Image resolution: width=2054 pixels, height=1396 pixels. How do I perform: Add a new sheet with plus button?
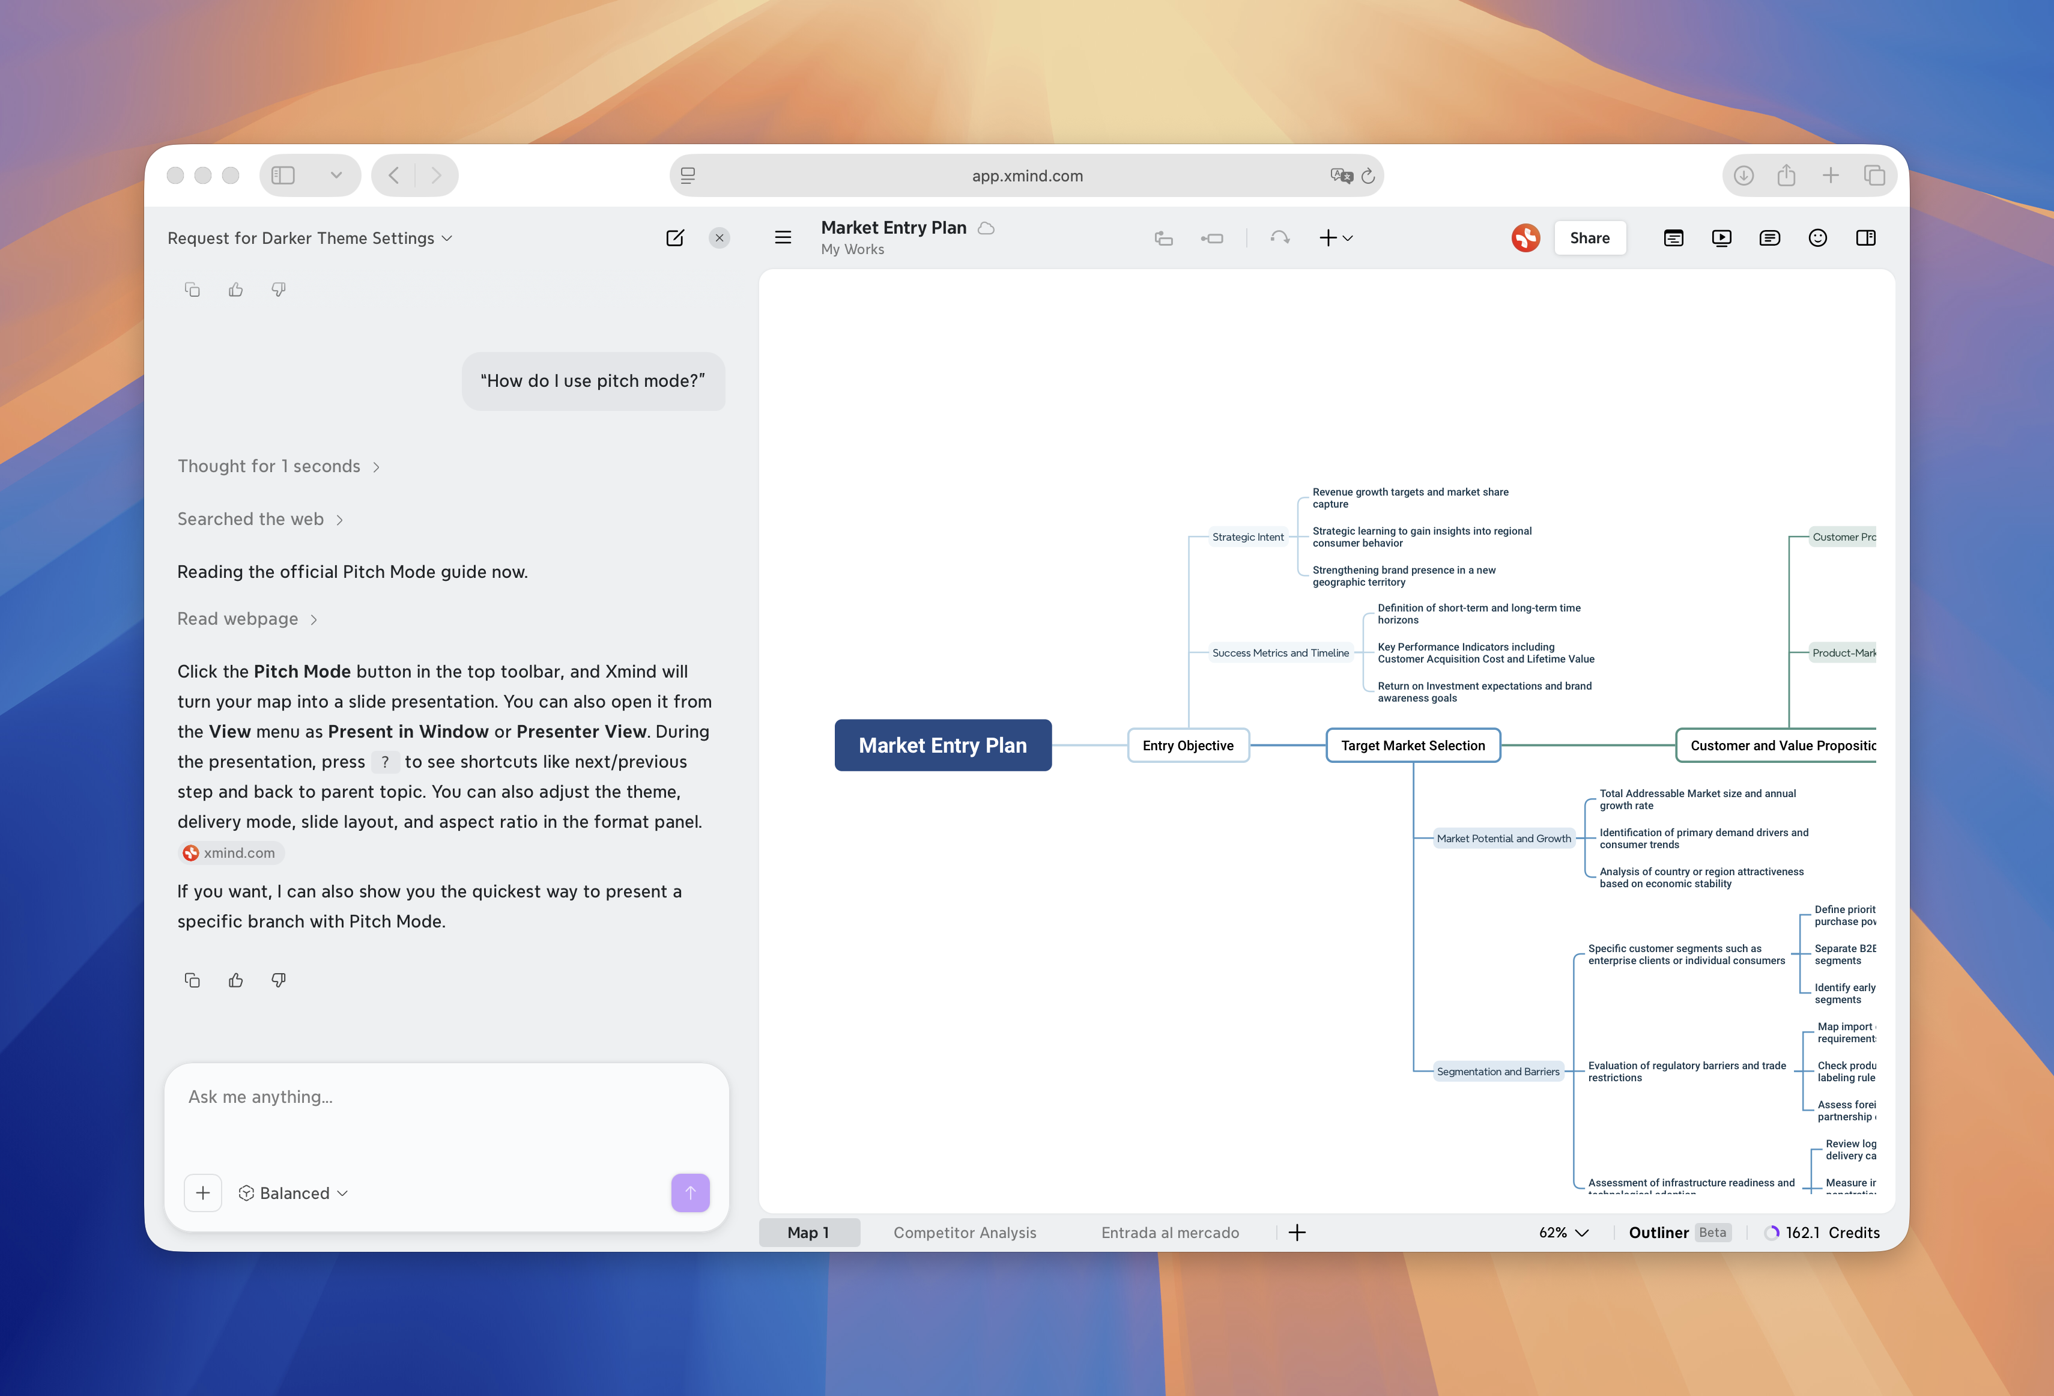1297,1233
